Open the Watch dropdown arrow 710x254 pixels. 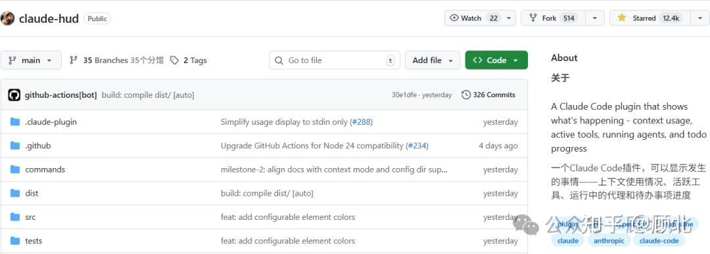coord(509,18)
